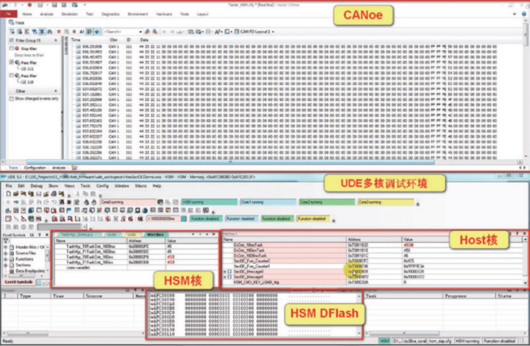Click the print icon in UDE toolbar
The width and height of the screenshot is (530, 346).
(x=54, y=194)
